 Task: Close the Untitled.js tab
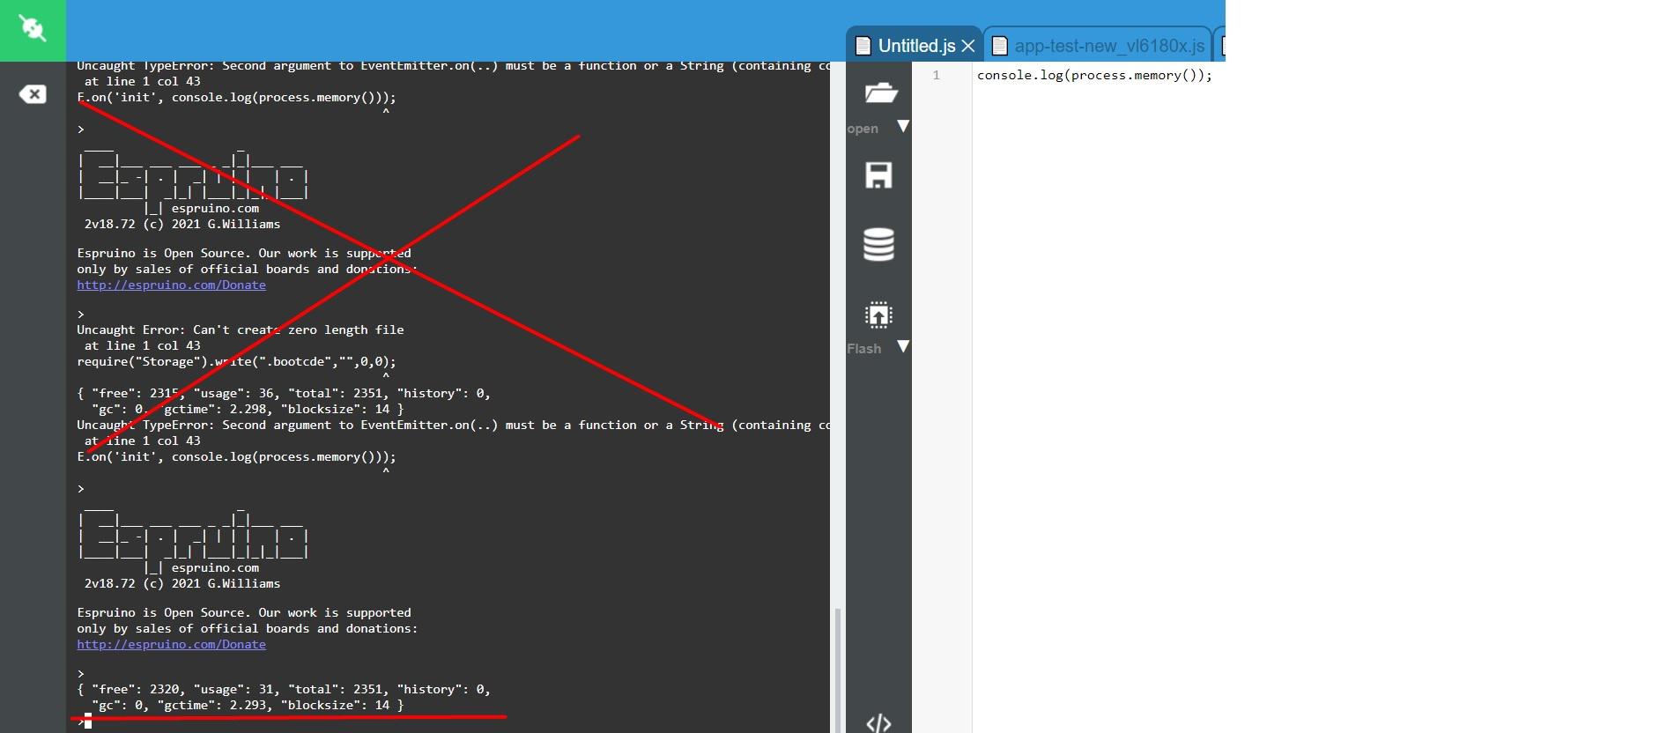click(x=968, y=46)
